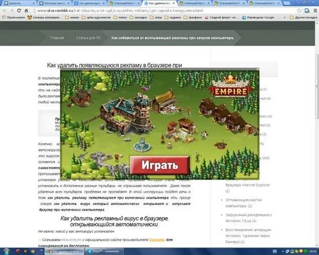Click the language indicator in tray

click(275, 251)
